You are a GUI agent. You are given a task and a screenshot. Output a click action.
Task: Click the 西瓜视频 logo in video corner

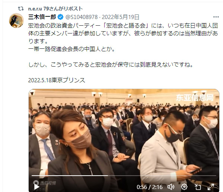pyautogui.click(x=44, y=183)
